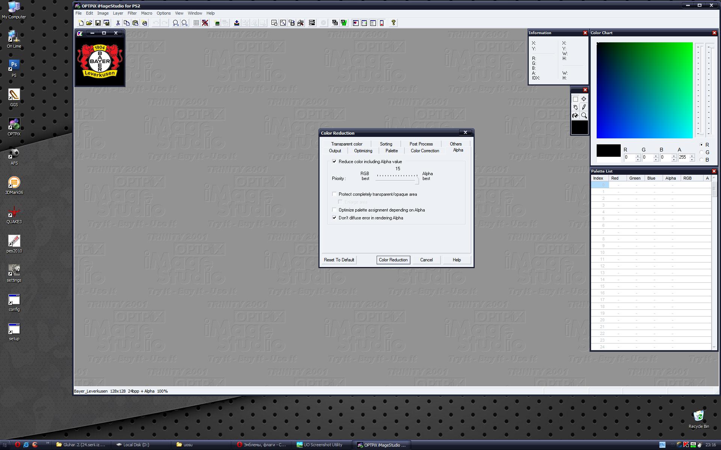Screen dimensions: 721x450
Task: Check Optimize palette assignment depending on Alpha
Action: tap(334, 210)
